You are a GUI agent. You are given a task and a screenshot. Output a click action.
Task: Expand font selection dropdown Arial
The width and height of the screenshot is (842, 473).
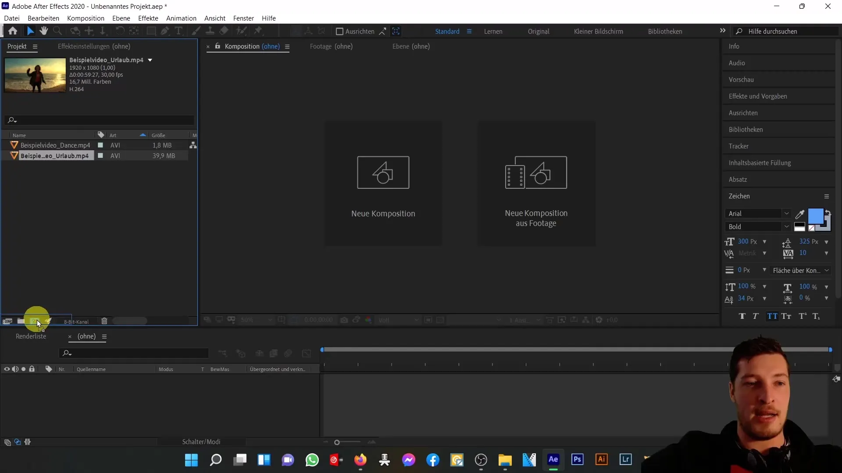tap(786, 214)
